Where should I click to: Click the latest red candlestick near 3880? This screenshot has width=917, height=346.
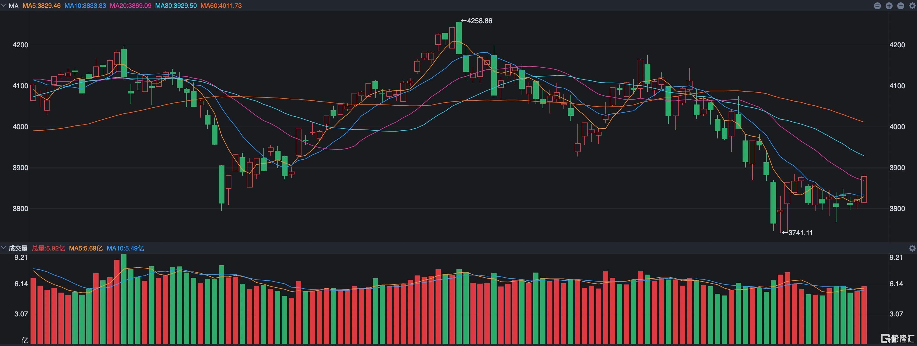(x=864, y=189)
